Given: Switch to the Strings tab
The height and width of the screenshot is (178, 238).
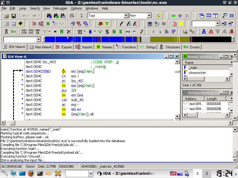Looking at the screenshot, I should [x=148, y=47].
